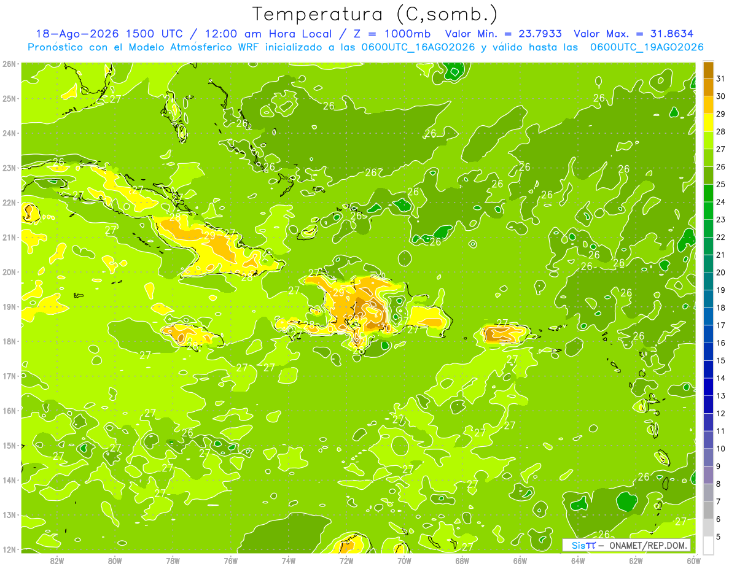Screen dimensions: 737x569
Task: Click the 62W longitude axis label
Action: 636,560
